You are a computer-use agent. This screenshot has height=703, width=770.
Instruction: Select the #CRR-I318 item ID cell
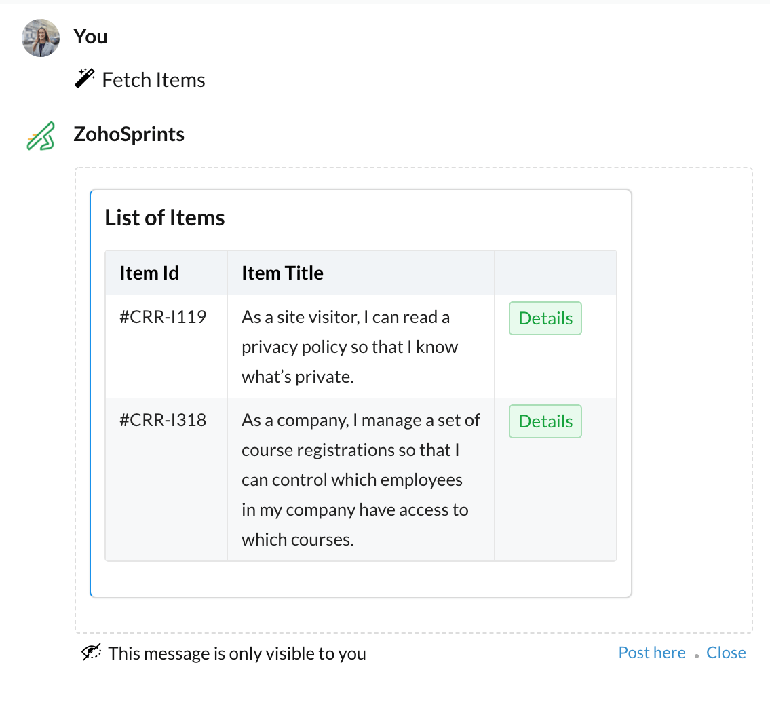click(x=166, y=480)
